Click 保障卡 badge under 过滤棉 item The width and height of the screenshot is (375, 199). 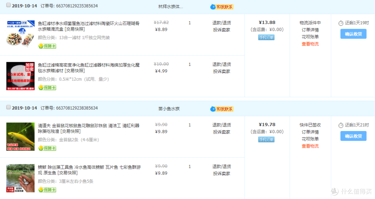47,88
